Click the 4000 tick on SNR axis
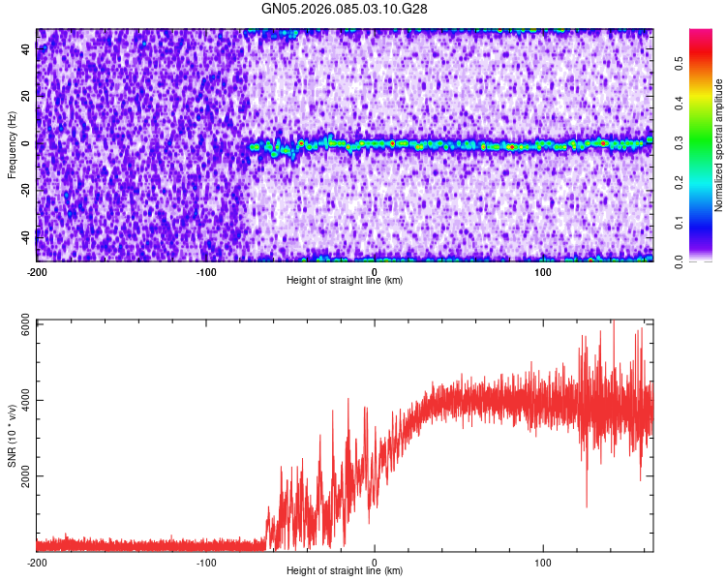Image resolution: width=726 pixels, height=581 pixels. point(21,400)
